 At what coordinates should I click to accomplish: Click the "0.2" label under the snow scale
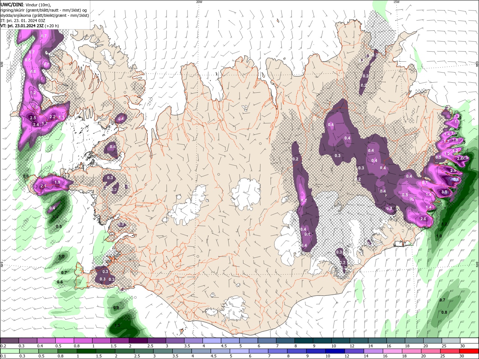pos(3,346)
